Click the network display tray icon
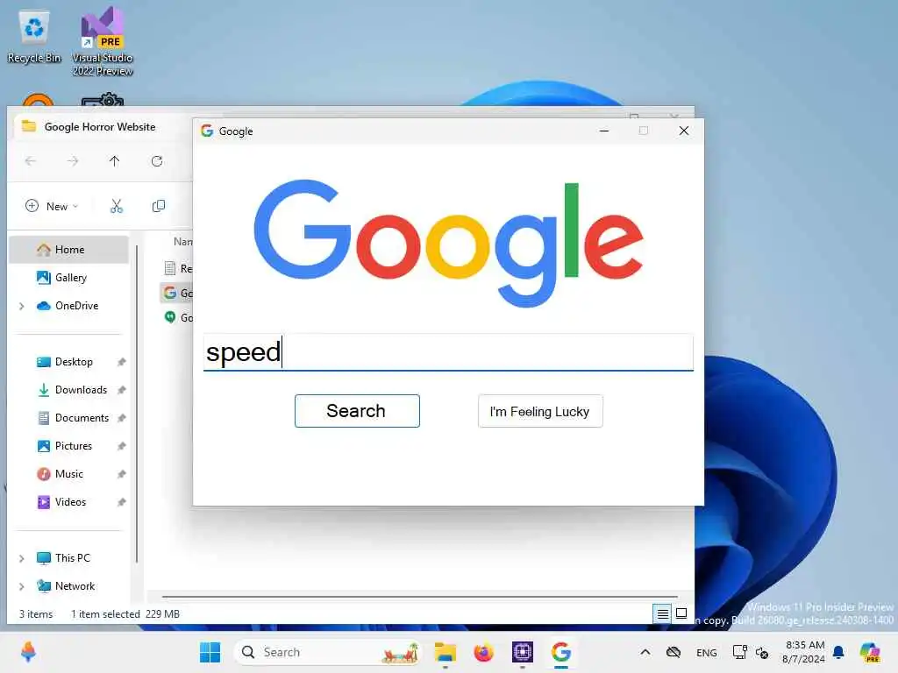 [x=739, y=652]
